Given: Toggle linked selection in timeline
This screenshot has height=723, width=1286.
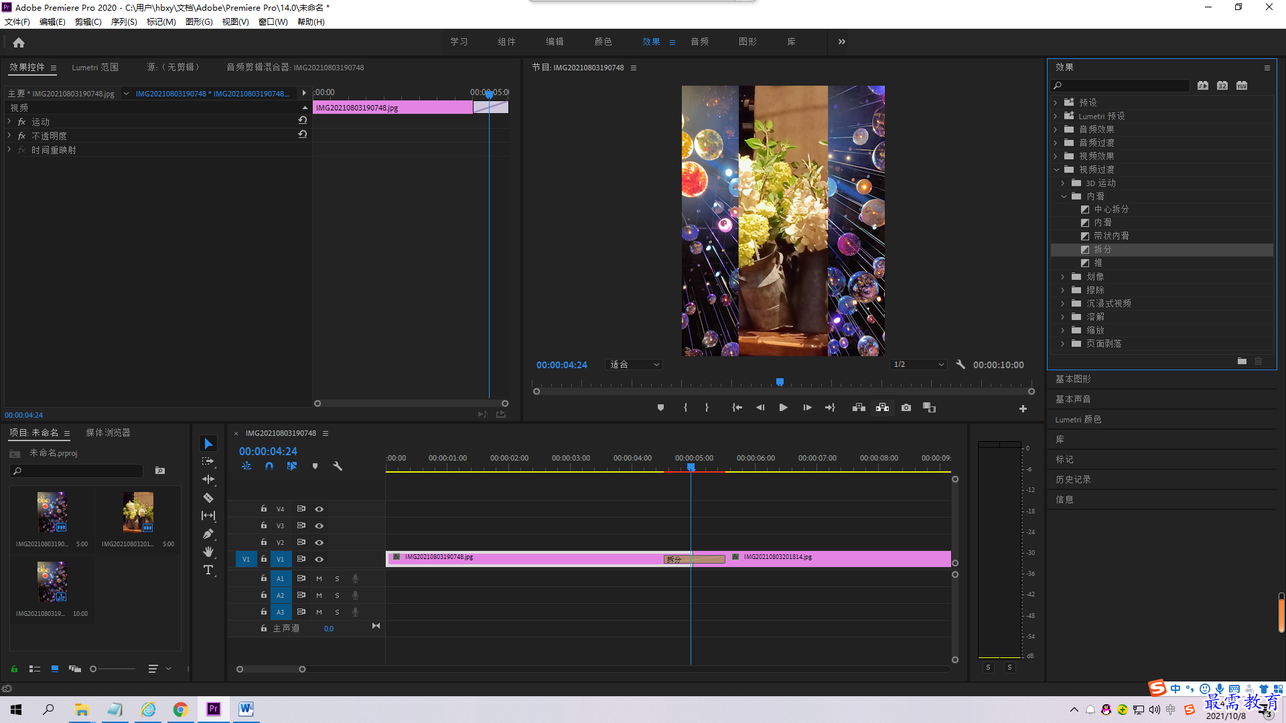Looking at the screenshot, I should pyautogui.click(x=292, y=466).
